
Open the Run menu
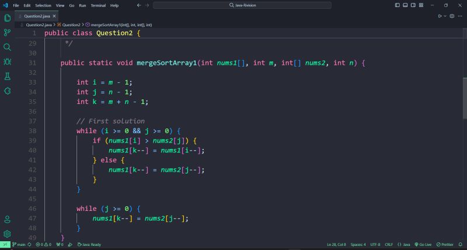click(82, 5)
